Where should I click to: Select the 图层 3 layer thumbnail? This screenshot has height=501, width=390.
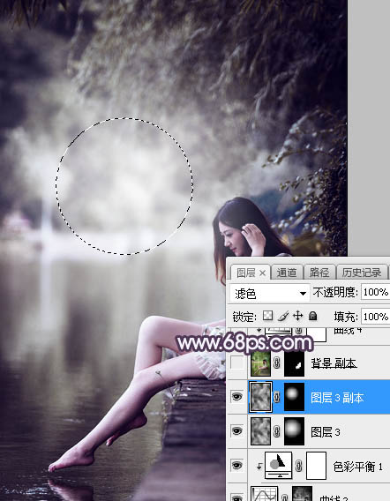[261, 431]
